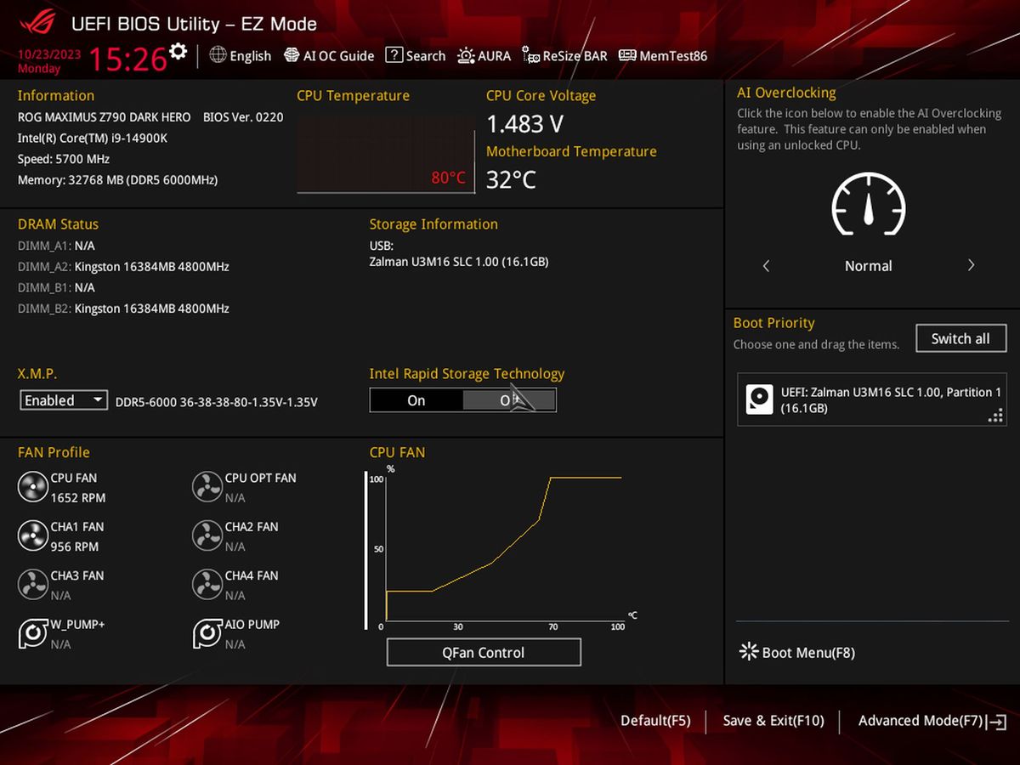
Task: Open the AI OC Guide
Action: point(329,55)
